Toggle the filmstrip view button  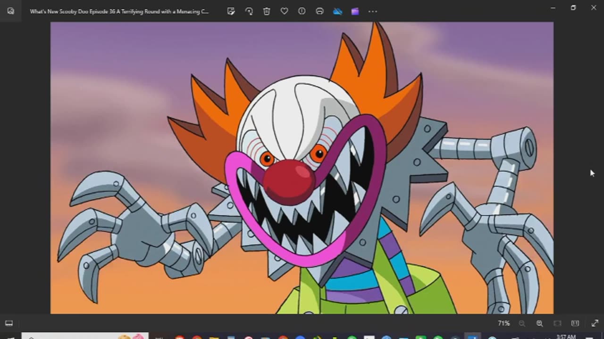9,323
